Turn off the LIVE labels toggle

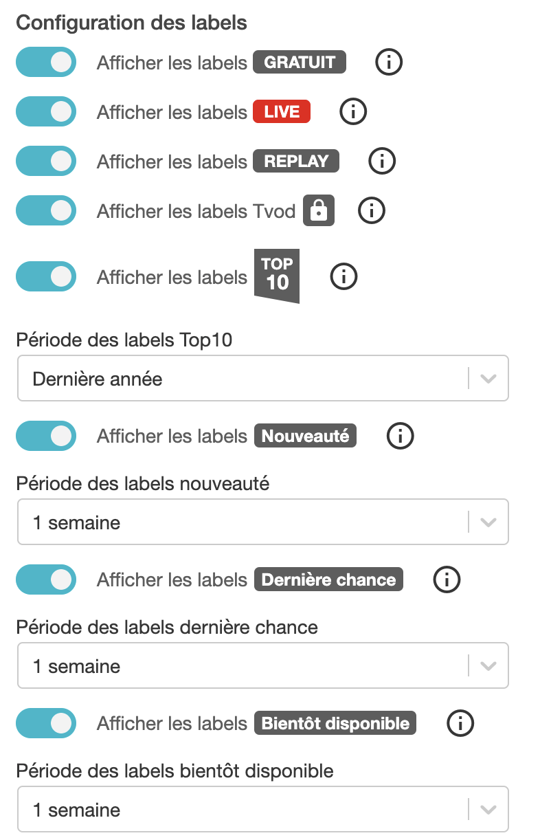(x=46, y=111)
